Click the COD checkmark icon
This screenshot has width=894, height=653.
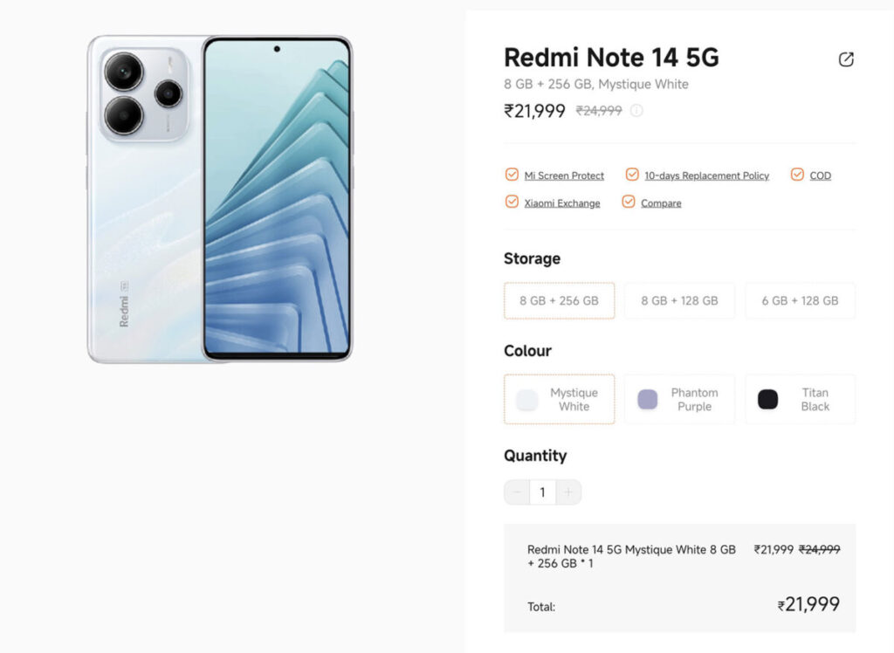tap(797, 175)
